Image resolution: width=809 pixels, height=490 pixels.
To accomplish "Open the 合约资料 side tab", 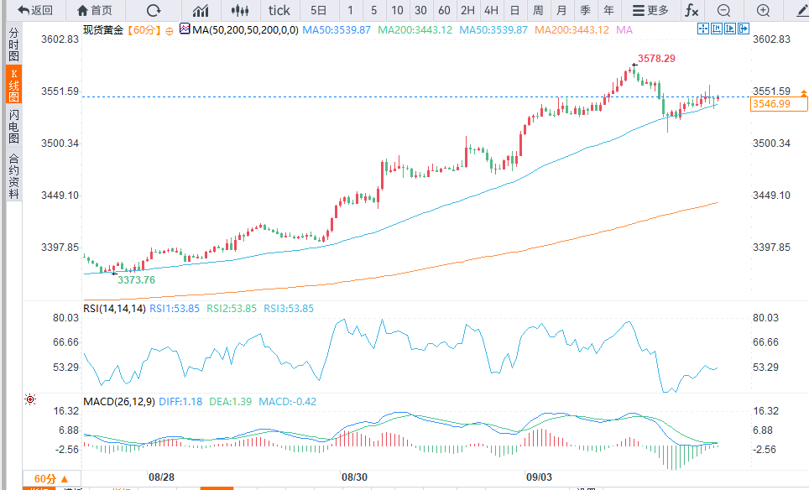I will pos(14,176).
